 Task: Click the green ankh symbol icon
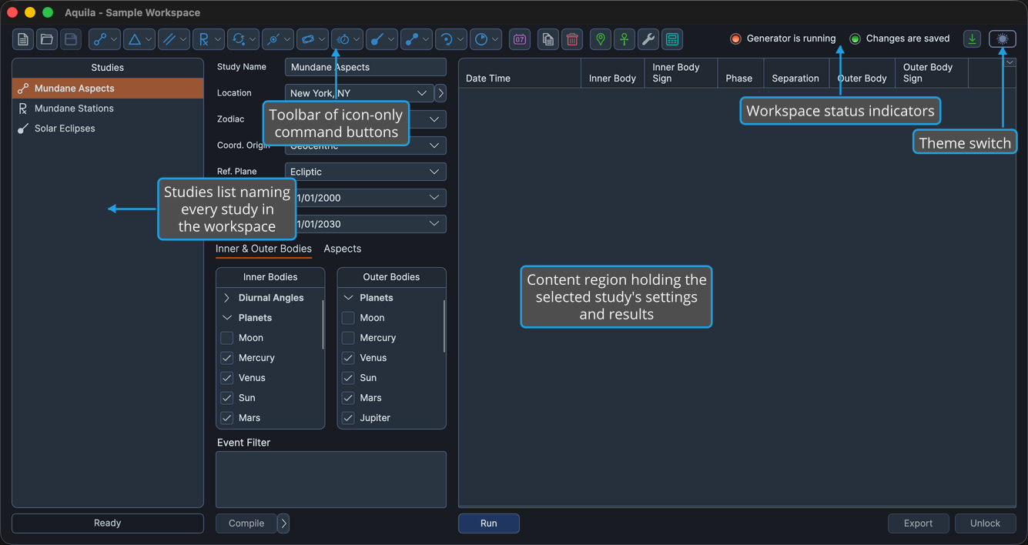click(x=625, y=39)
